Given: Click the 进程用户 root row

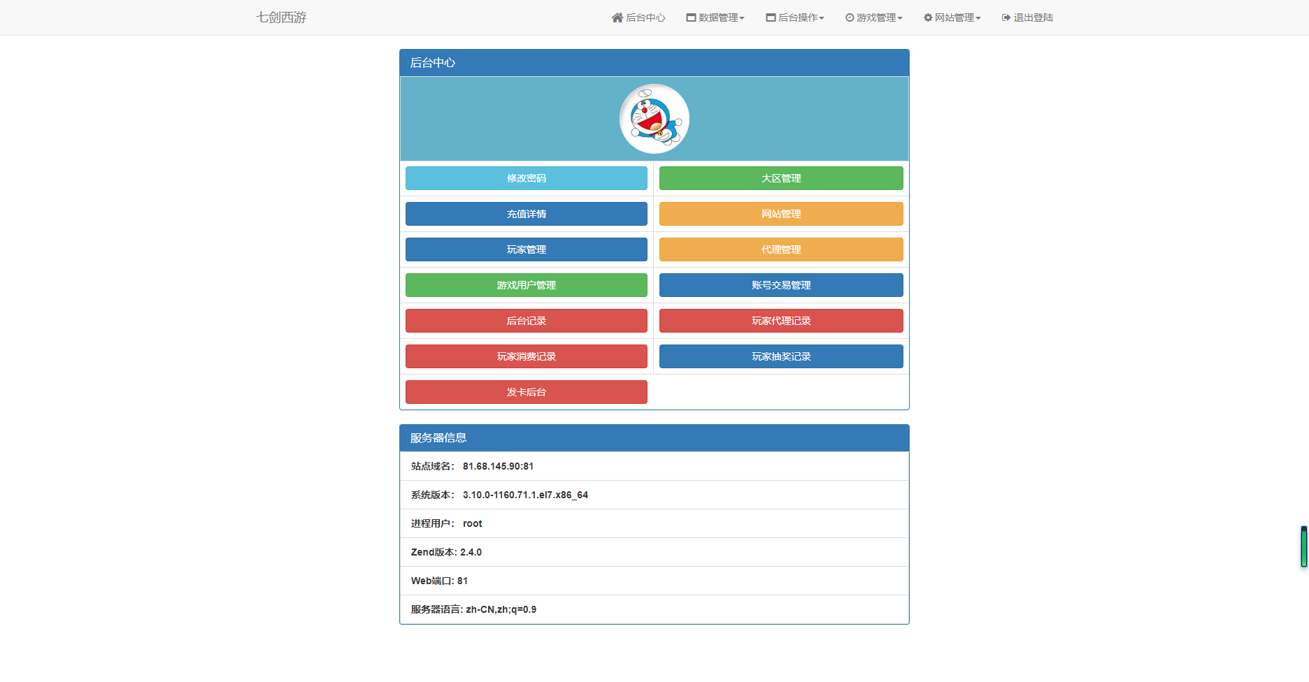Looking at the screenshot, I should [x=654, y=523].
